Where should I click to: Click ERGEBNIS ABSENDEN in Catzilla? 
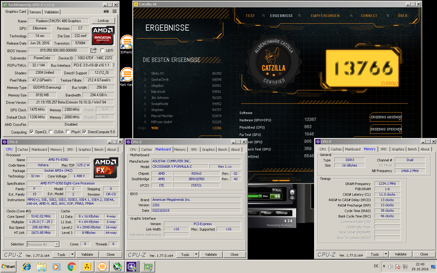386,117
